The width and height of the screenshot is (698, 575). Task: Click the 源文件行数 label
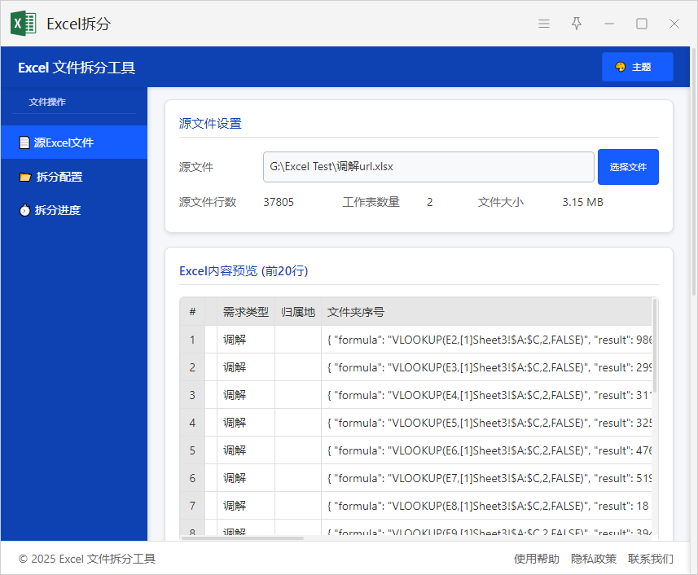pos(208,202)
